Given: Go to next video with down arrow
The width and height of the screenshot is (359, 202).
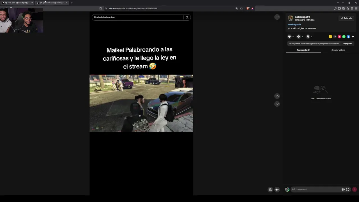Looking at the screenshot, I should click(277, 104).
